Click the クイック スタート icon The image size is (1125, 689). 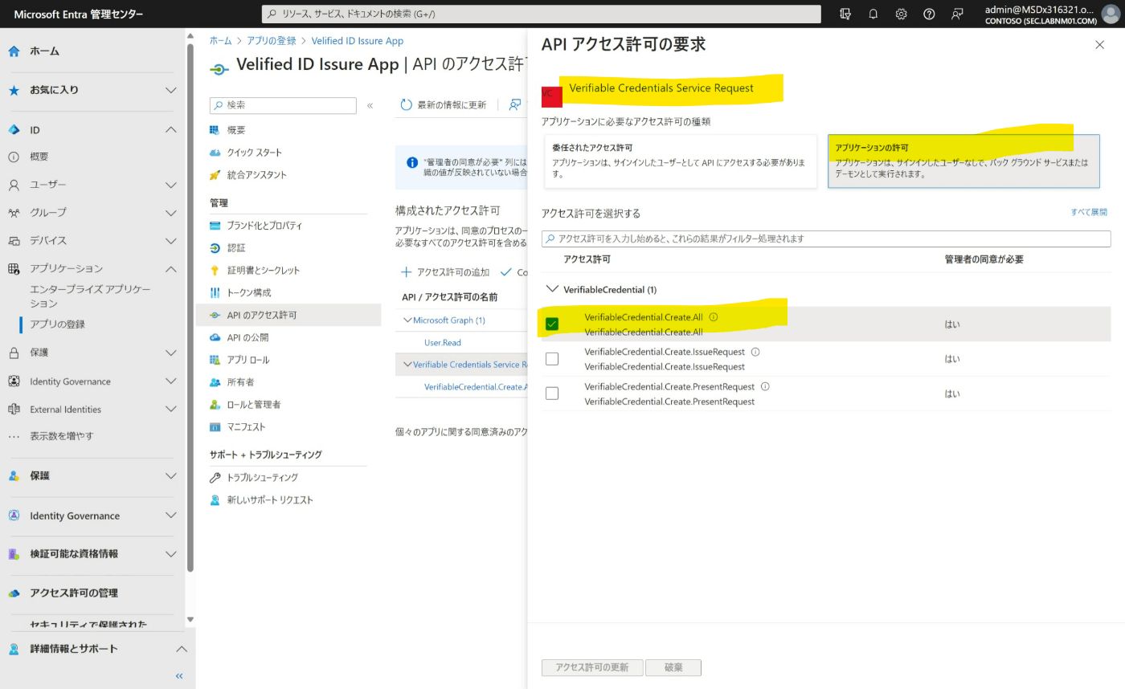215,153
